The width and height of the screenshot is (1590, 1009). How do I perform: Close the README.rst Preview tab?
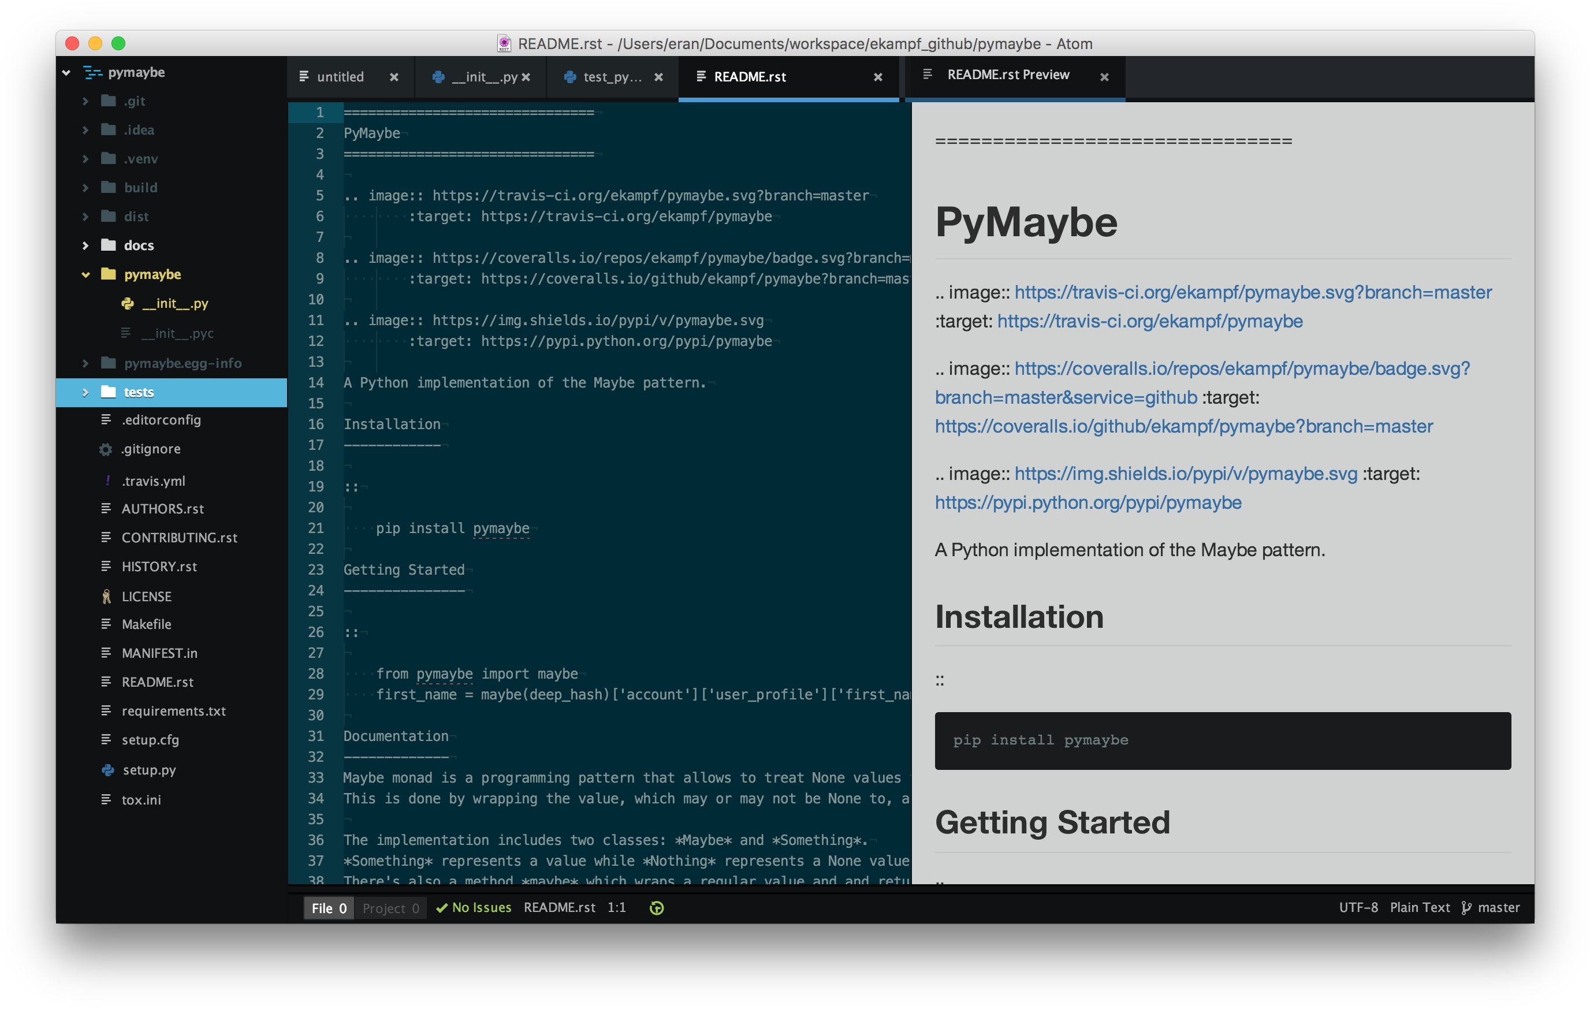click(1104, 77)
